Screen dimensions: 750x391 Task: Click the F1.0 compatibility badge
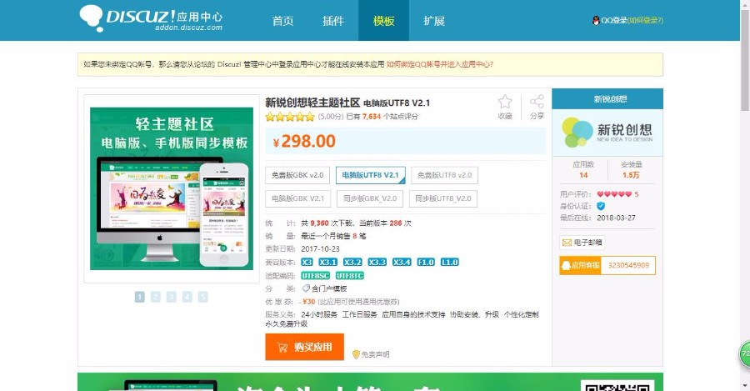(426, 263)
